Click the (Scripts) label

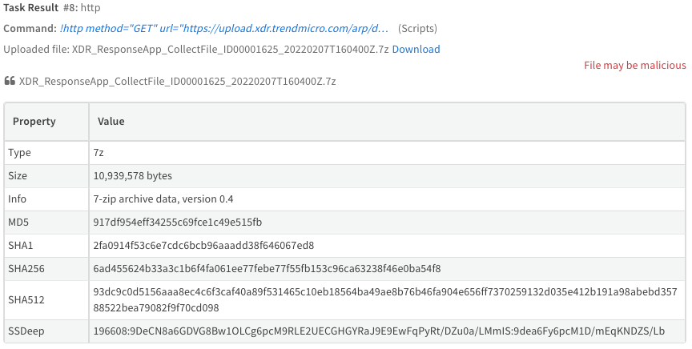pos(417,29)
